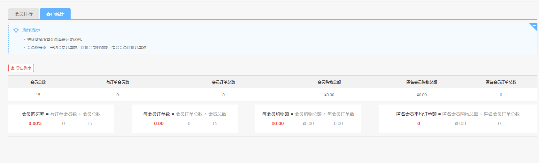Image resolution: width=539 pixels, height=163 pixels.
Task: Click the grey 0.00 in 每会员购物额 card
Action: (x=338, y=124)
